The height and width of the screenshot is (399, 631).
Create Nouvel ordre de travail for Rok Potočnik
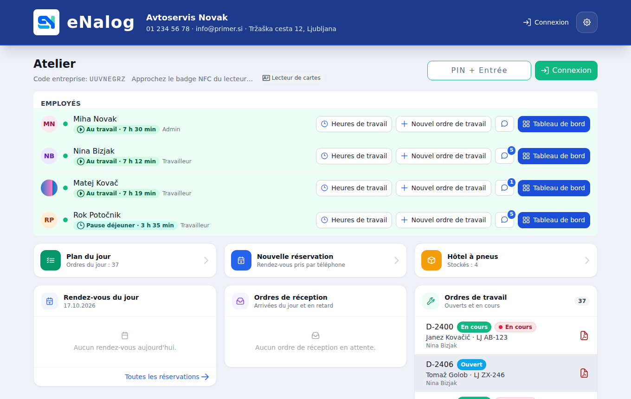(x=444, y=220)
